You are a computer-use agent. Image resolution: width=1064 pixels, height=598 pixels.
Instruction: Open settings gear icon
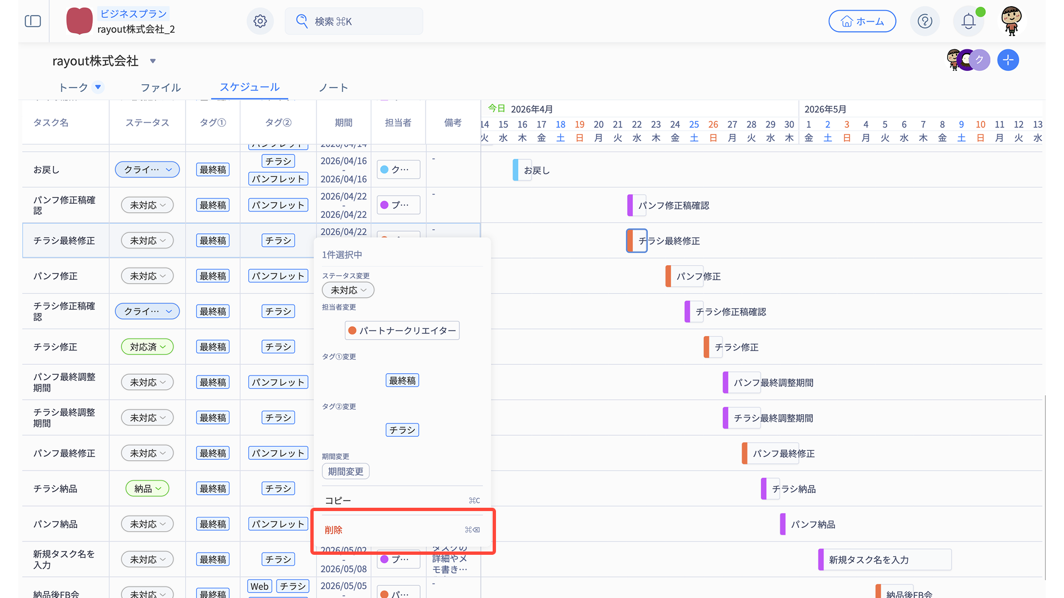click(260, 21)
